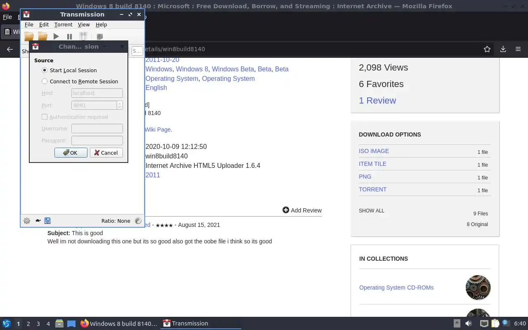Open the Wiki Page link
The width and height of the screenshot is (528, 330).
[x=157, y=130]
